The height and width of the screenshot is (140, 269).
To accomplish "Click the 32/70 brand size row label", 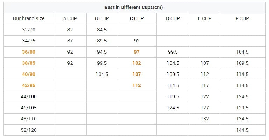I will [29, 30].
